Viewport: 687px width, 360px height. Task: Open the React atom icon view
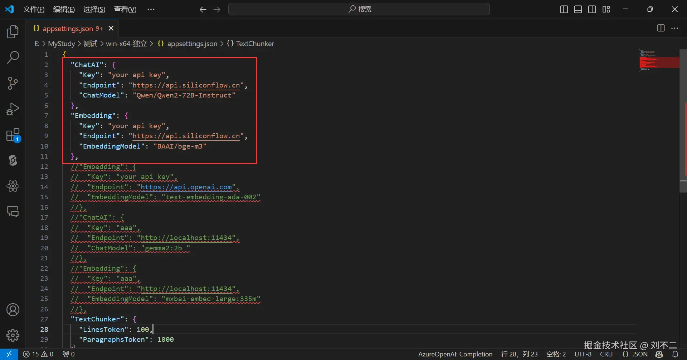[x=13, y=186]
